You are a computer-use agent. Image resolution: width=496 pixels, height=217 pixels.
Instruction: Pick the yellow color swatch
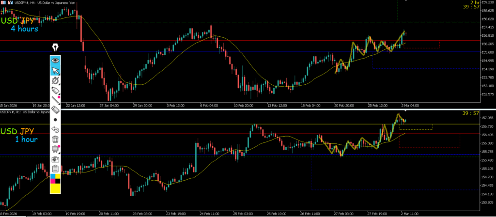(55, 189)
